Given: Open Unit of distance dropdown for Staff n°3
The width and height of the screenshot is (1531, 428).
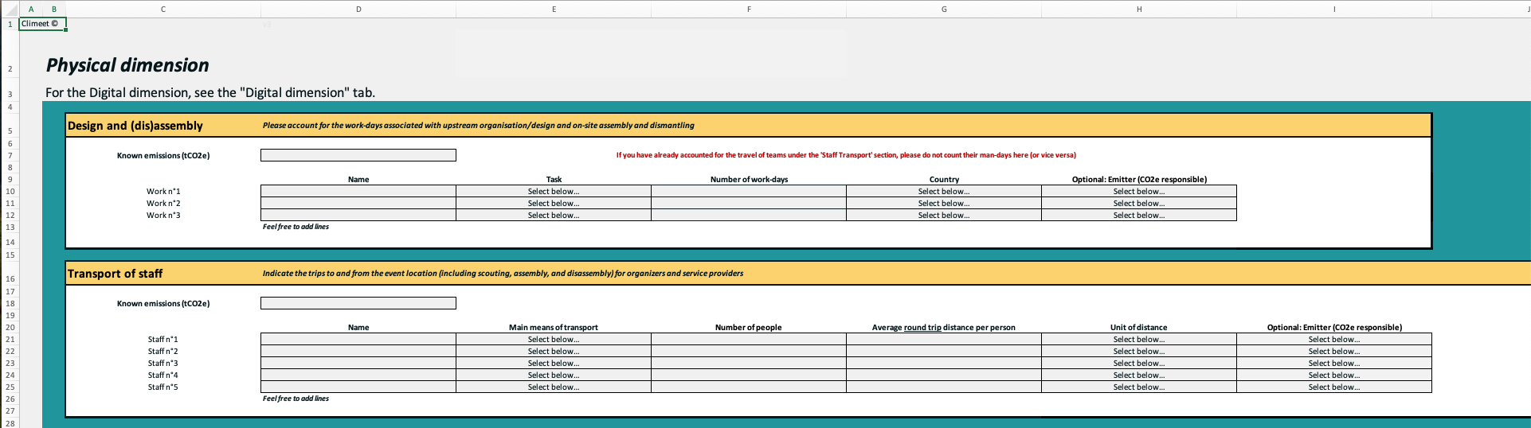Looking at the screenshot, I should pos(1138,364).
